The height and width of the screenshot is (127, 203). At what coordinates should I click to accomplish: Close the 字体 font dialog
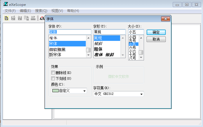point(165,19)
